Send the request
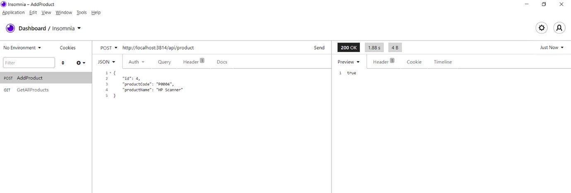The height and width of the screenshot is (193, 571). pyautogui.click(x=319, y=48)
